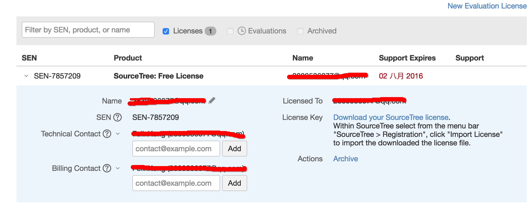The image size is (530, 208).
Task: Click the Licenses count badge 1
Action: point(210,31)
